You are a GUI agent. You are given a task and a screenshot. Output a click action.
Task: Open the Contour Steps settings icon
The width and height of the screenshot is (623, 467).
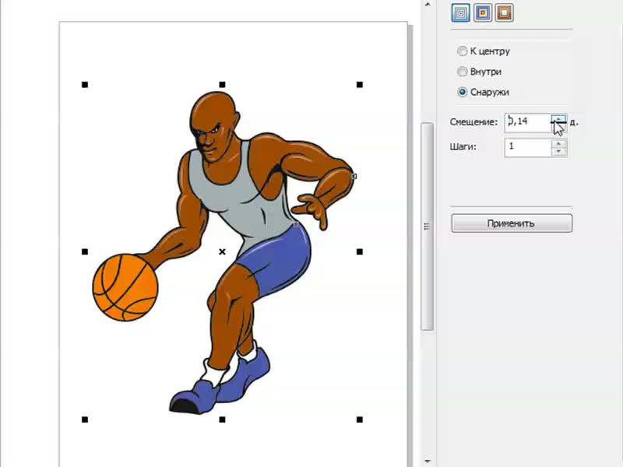coord(461,12)
